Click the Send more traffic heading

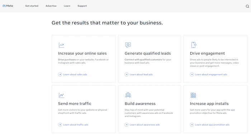75,103
